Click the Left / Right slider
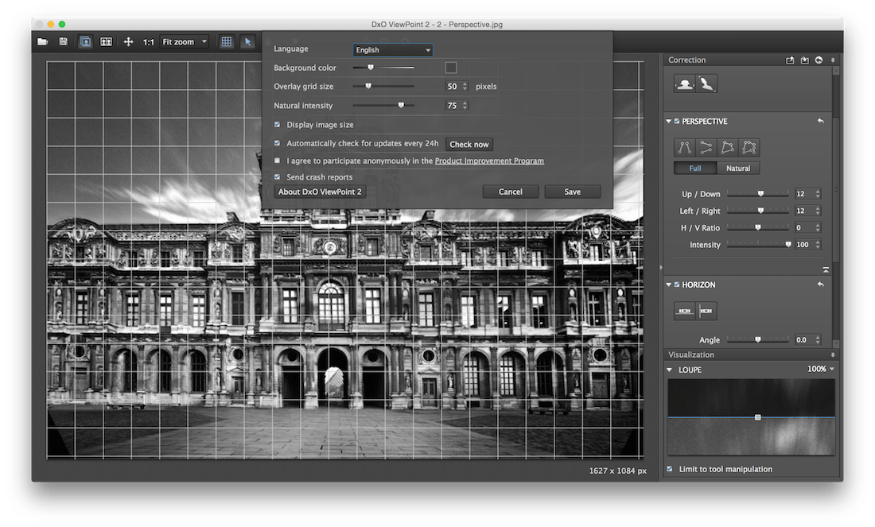Screen dimensions: 875x527 pos(759,211)
